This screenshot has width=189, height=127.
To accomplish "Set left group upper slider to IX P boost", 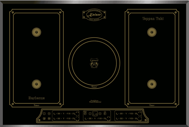I will (74, 114).
